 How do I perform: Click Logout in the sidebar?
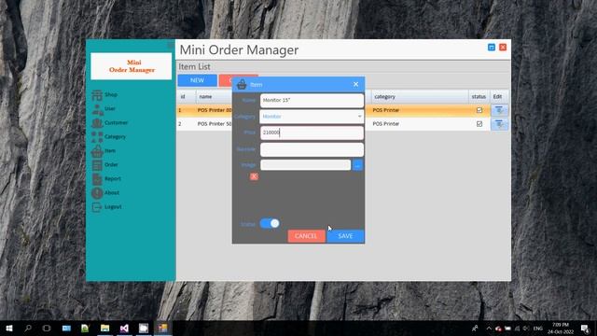(106, 207)
